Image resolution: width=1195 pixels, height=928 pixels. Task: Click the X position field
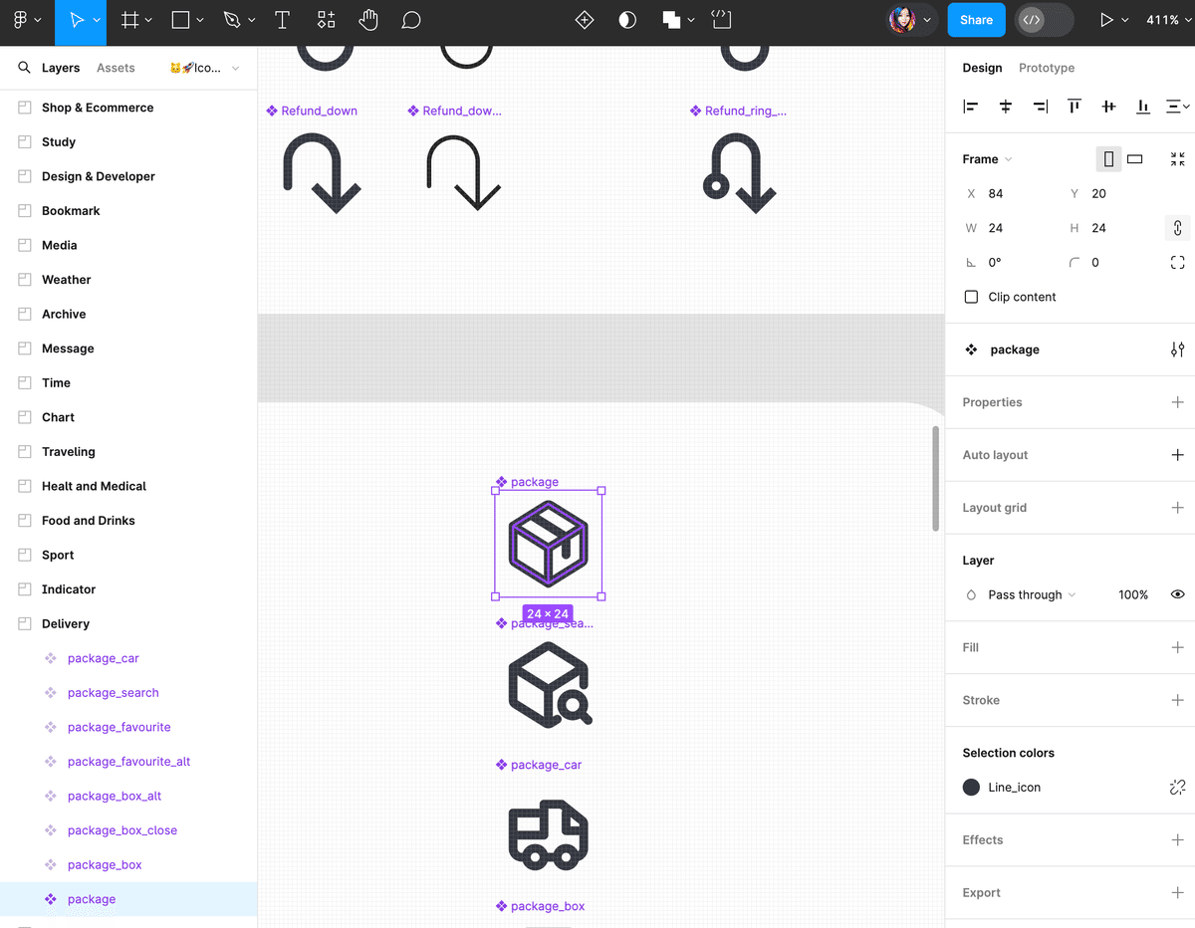[1006, 194]
